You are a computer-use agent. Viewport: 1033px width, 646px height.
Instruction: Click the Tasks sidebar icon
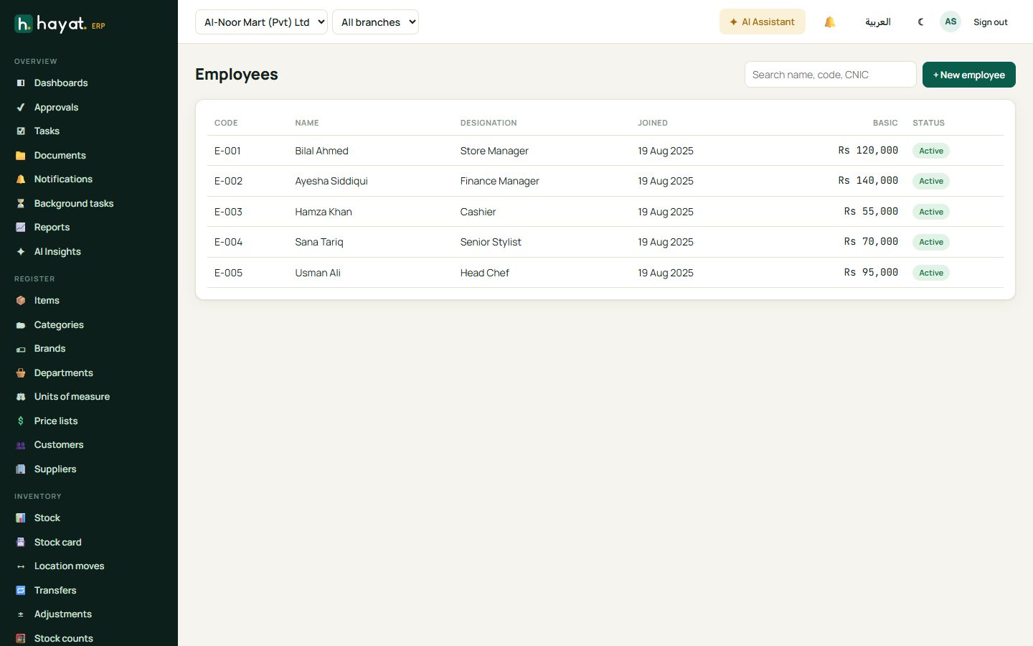pos(21,131)
